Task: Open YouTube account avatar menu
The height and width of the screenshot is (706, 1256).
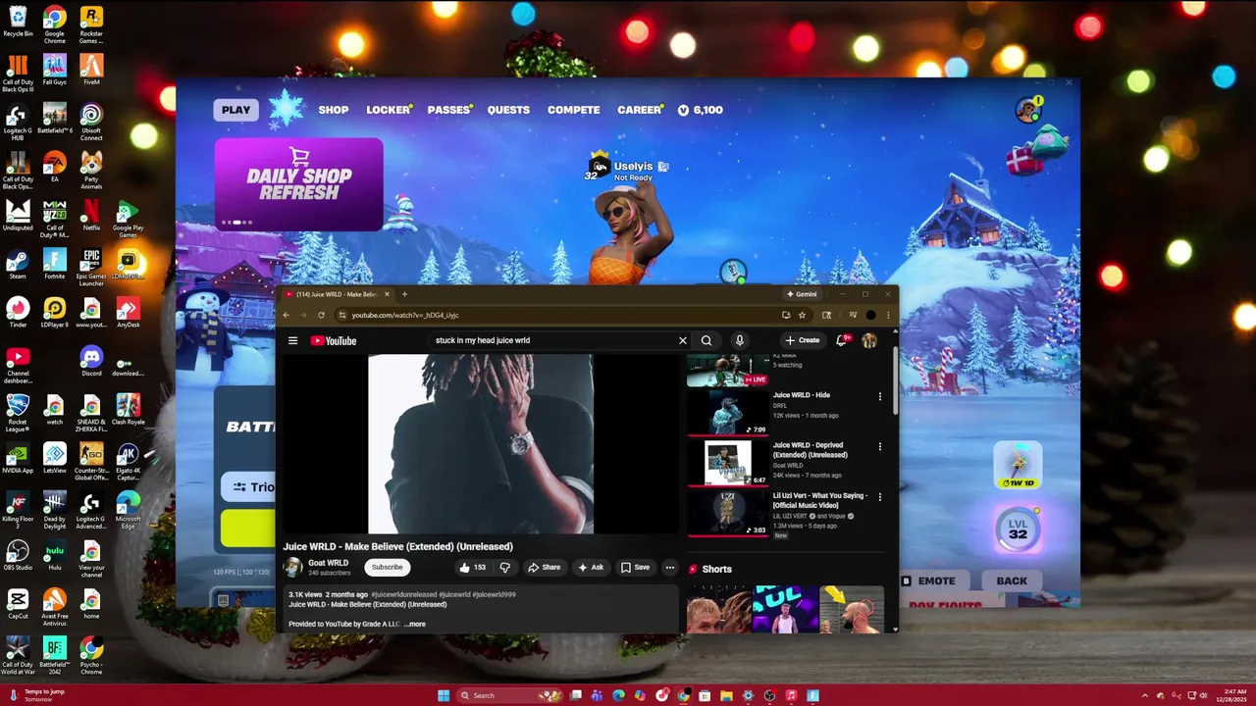Action: point(869,340)
